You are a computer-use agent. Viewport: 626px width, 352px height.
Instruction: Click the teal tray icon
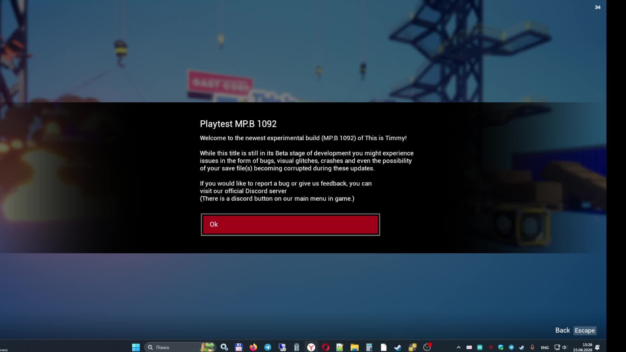tap(480, 347)
